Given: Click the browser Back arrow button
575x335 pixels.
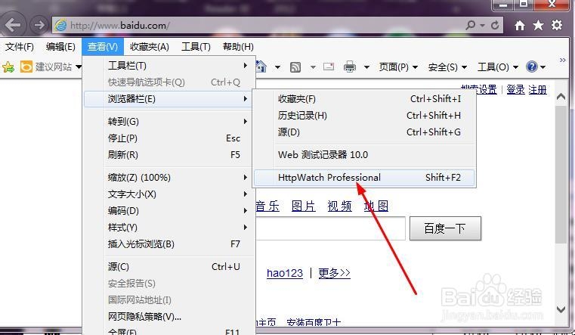Looking at the screenshot, I should click(13, 25).
